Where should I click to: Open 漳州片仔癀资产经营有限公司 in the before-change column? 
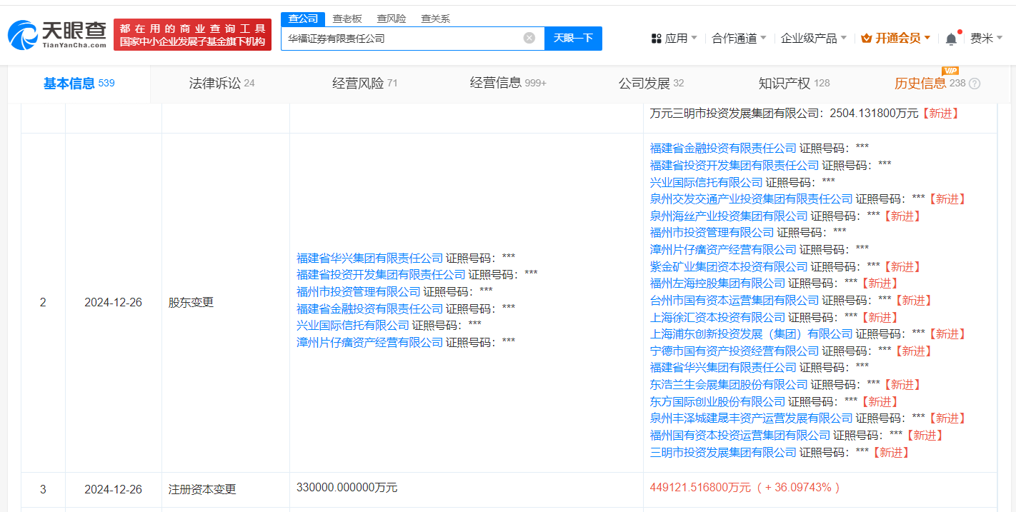point(370,342)
